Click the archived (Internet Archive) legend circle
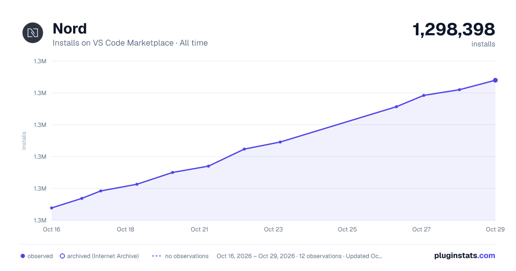 (62, 256)
